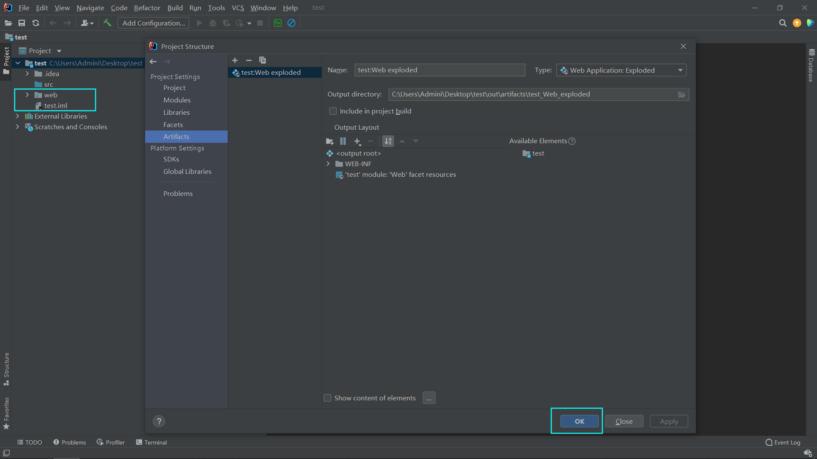Click the Synchronize refresh icon
This screenshot has width=817, height=459.
pos(36,23)
